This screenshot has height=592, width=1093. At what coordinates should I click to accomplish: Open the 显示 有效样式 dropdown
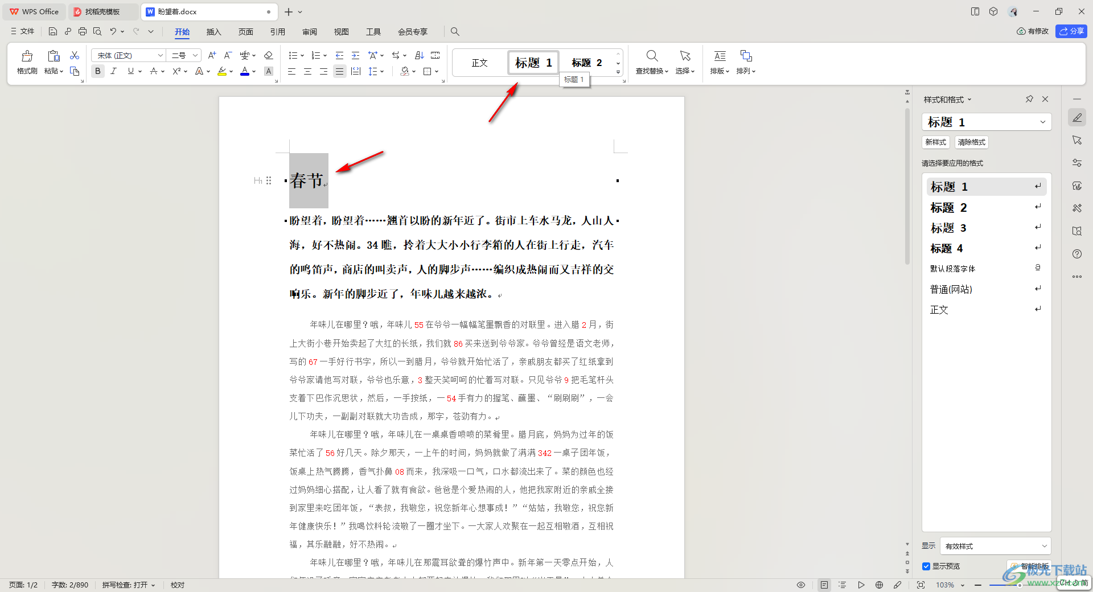(x=995, y=546)
